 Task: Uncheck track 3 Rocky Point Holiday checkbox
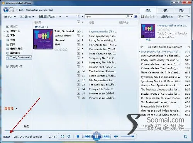pyautogui.click(x=79, y=40)
